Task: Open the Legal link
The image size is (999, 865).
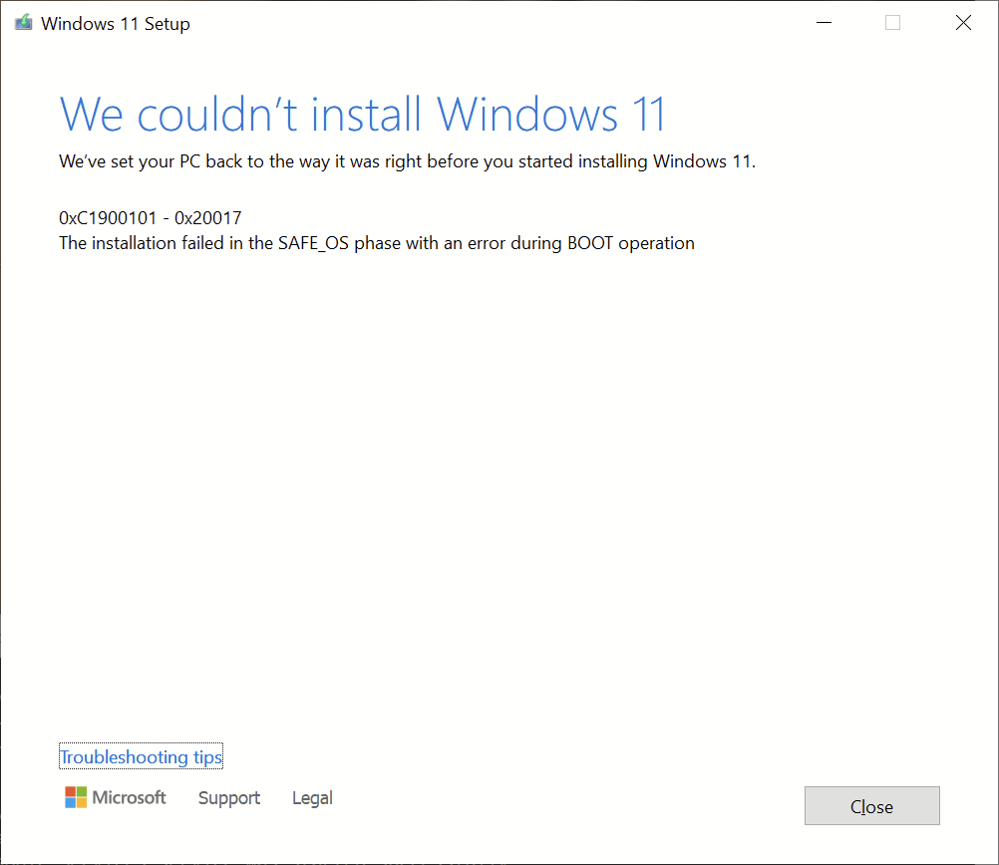Action: click(312, 798)
